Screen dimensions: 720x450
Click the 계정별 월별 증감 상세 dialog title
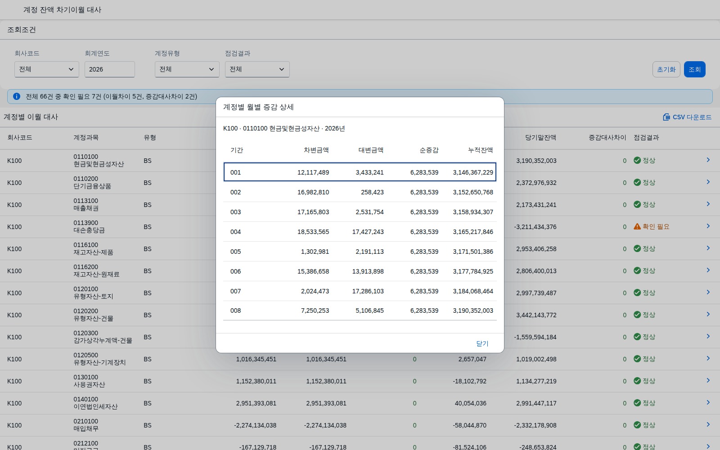(258, 107)
